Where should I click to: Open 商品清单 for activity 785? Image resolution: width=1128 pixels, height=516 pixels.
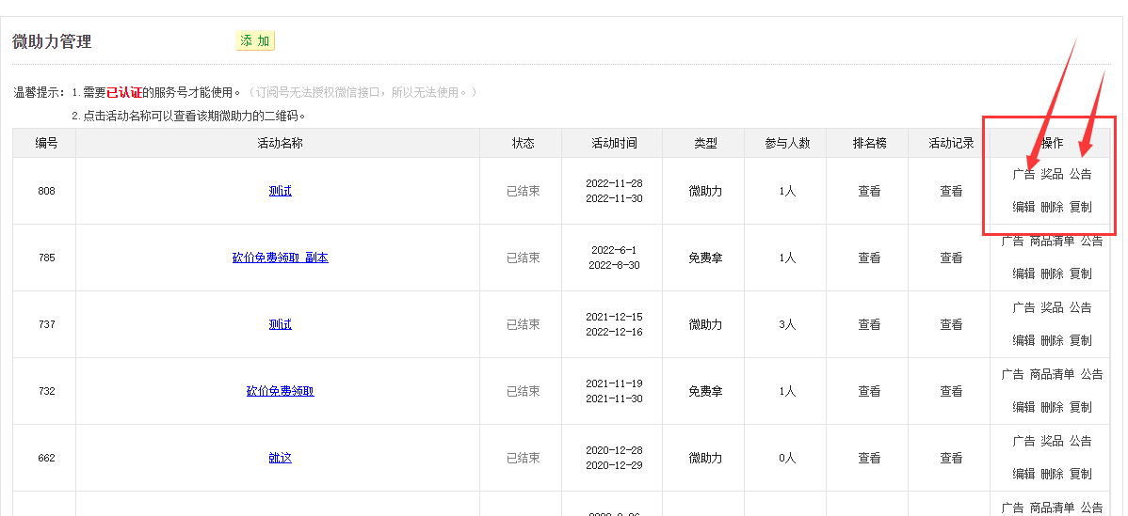click(x=1052, y=241)
